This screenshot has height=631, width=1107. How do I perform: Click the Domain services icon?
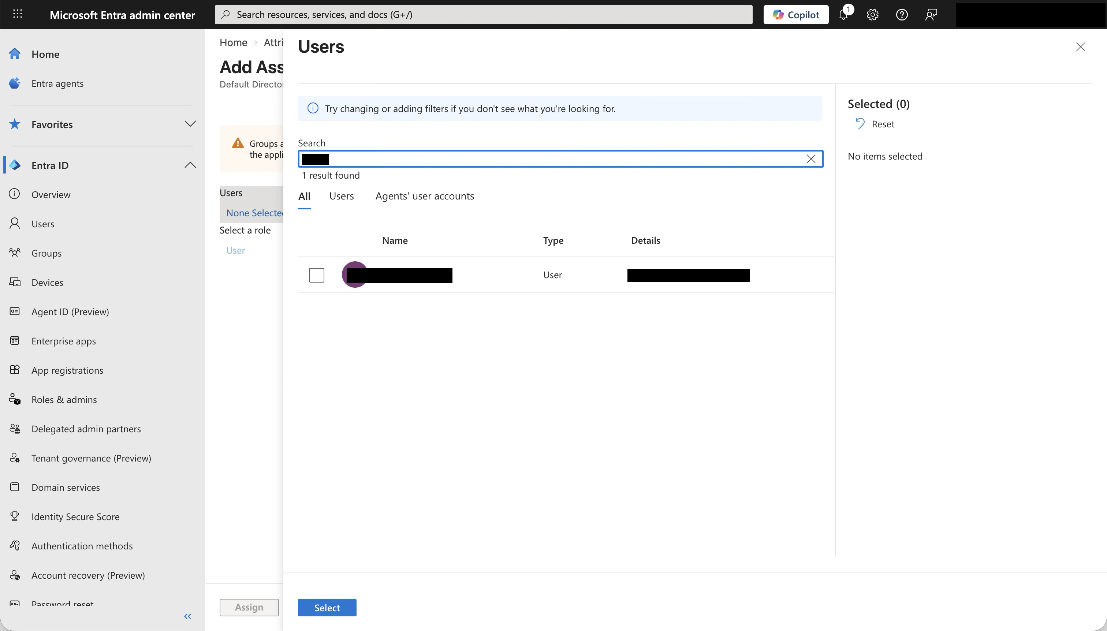[x=15, y=487]
